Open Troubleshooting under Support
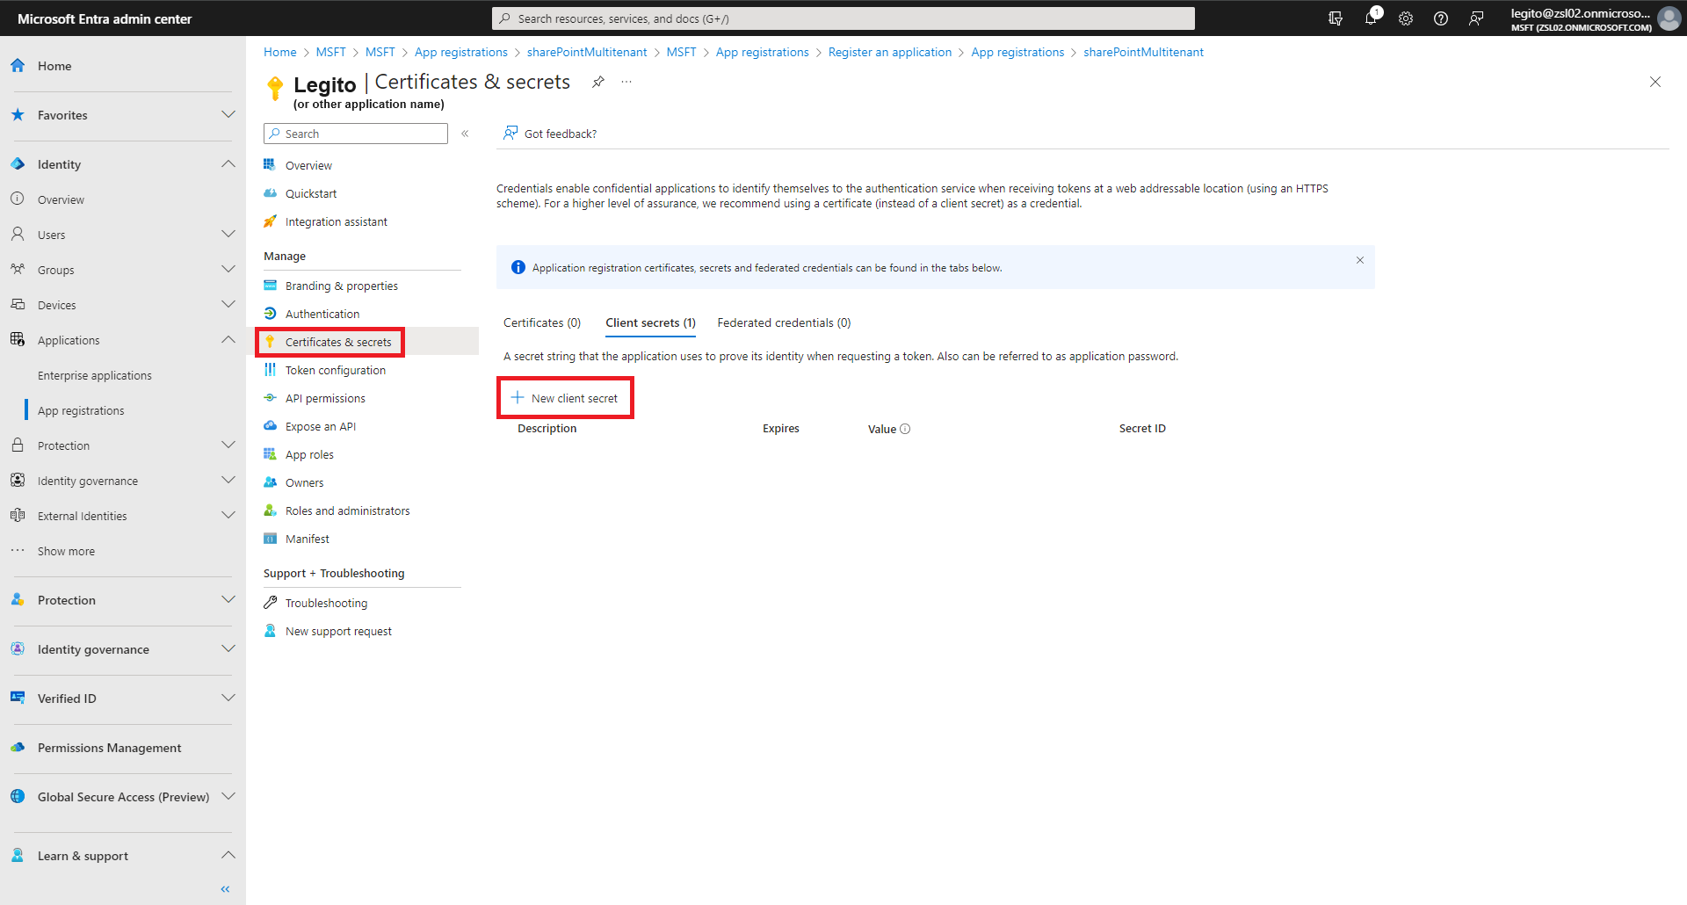Screen dimensions: 1687x905 tap(326, 603)
